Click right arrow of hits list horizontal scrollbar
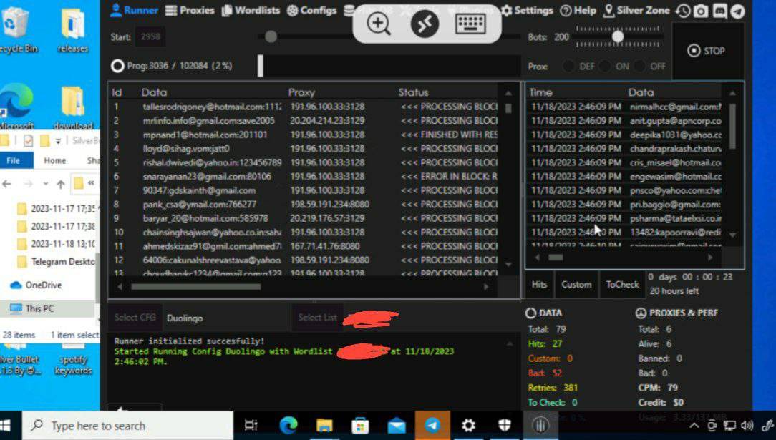The image size is (776, 440). 710,257
